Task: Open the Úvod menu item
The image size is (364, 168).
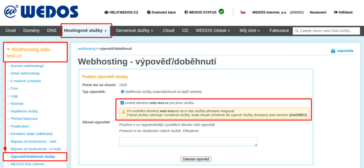Action: coord(10,31)
